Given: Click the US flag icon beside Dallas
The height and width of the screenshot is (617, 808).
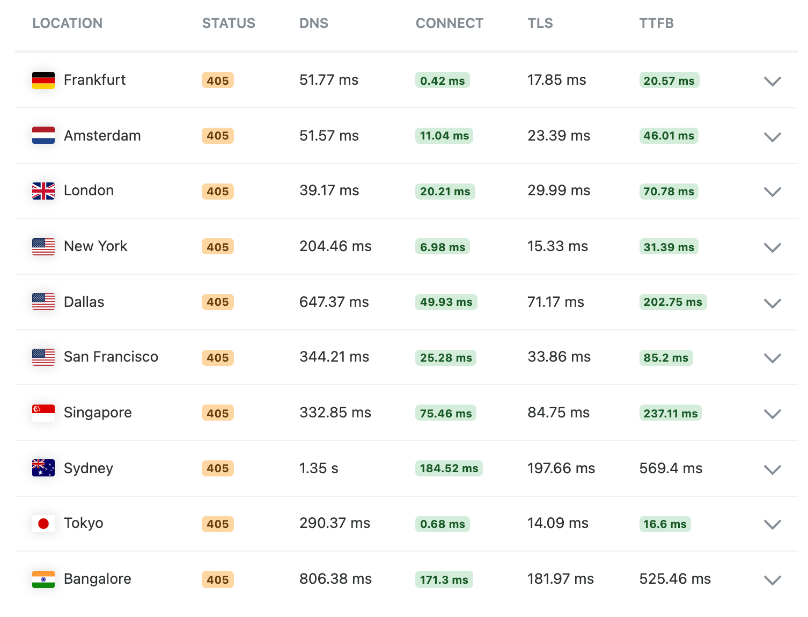Looking at the screenshot, I should pos(43,302).
